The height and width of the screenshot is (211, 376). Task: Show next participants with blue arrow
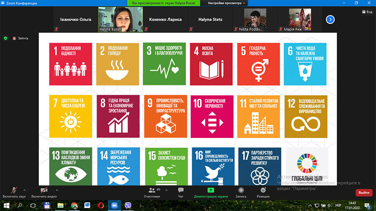[x=330, y=19]
